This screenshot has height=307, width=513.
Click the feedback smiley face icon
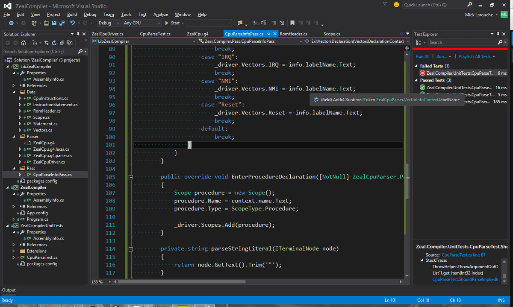point(396,5)
